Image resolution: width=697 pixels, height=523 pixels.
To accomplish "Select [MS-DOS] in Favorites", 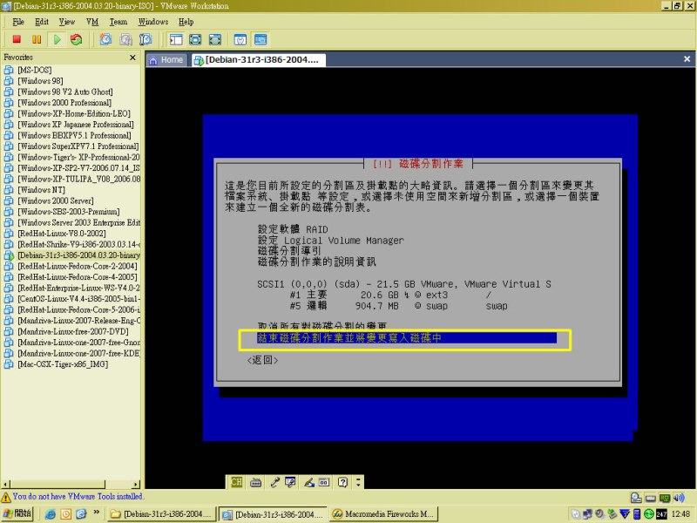I will 35,71.
